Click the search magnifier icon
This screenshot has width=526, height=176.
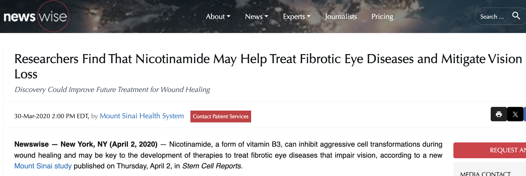click(x=516, y=16)
